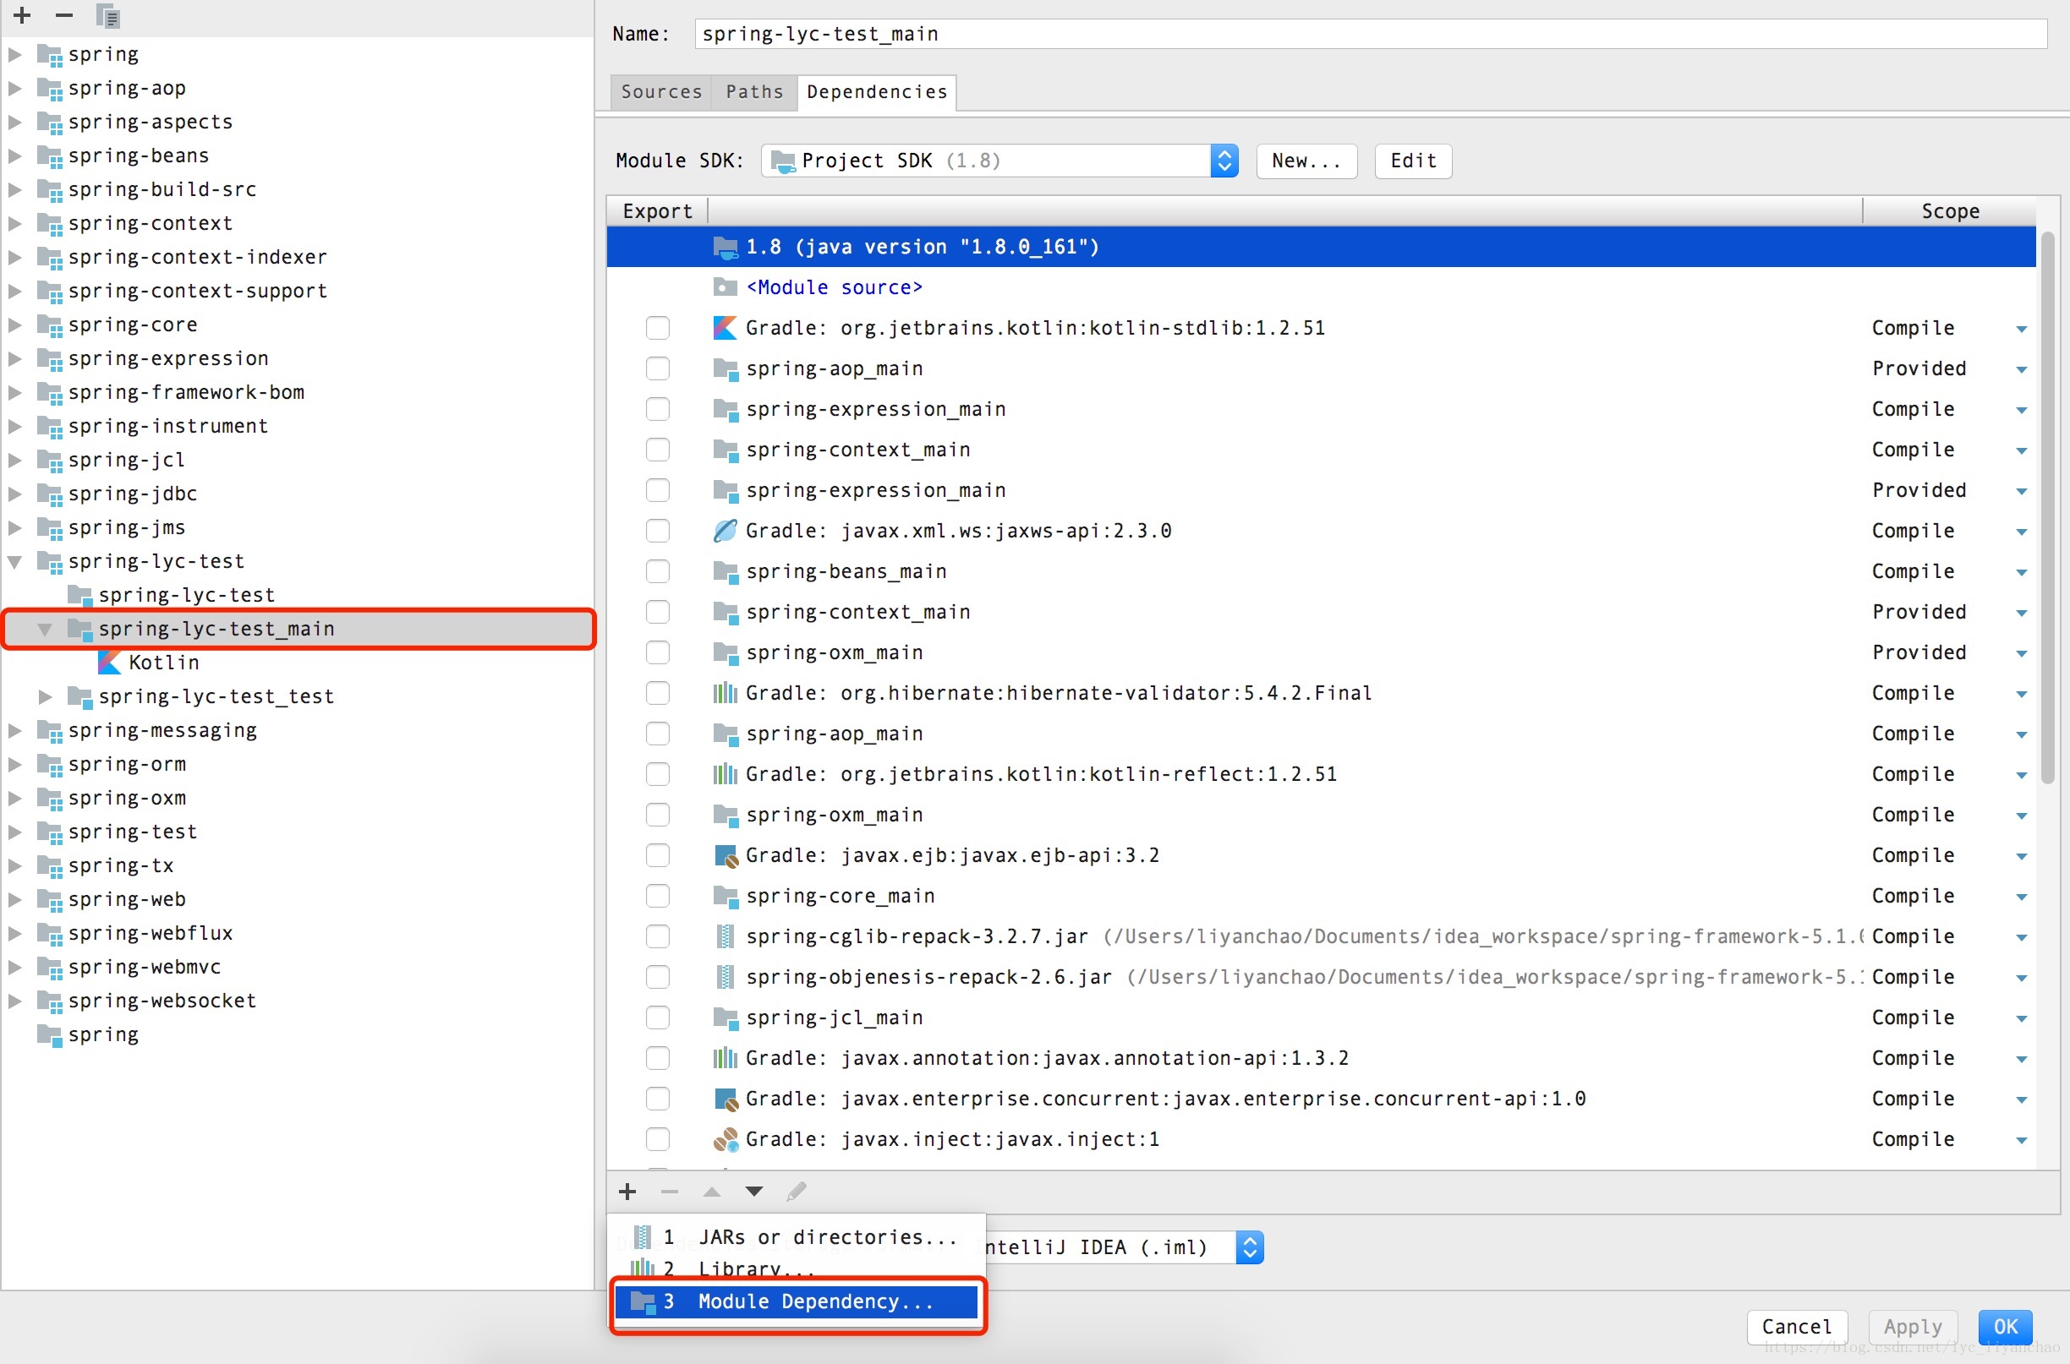The width and height of the screenshot is (2070, 1364).
Task: Click the enterprise.concurrent-api library icon
Action: [726, 1099]
